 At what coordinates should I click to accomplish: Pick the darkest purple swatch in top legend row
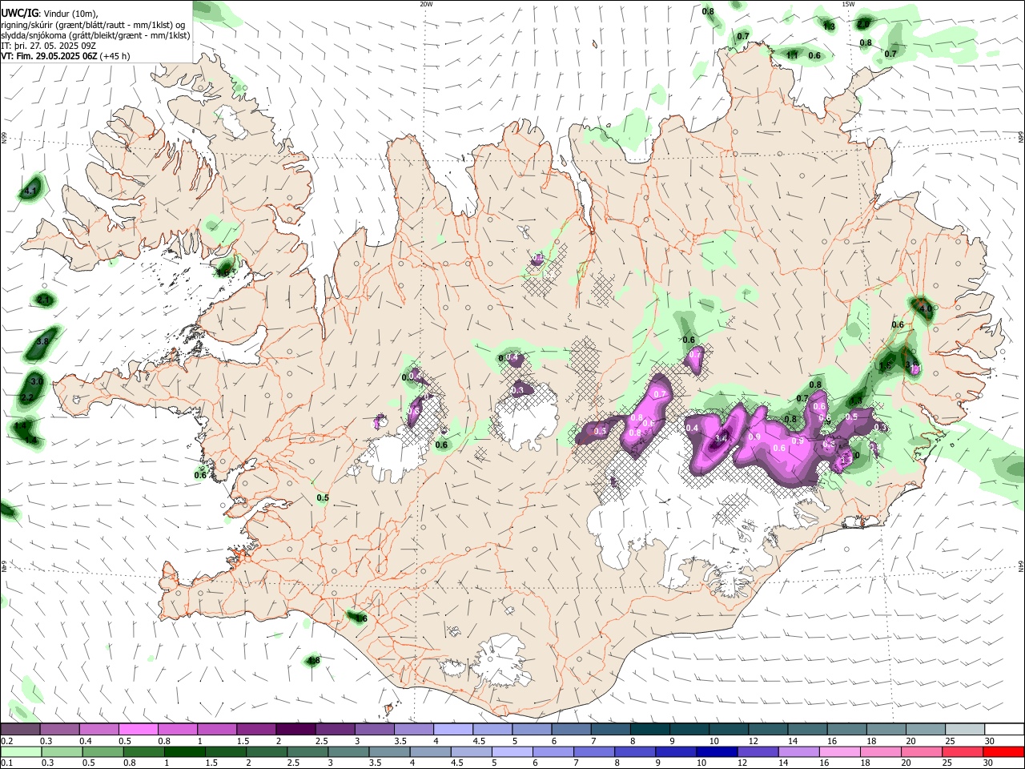point(295,729)
